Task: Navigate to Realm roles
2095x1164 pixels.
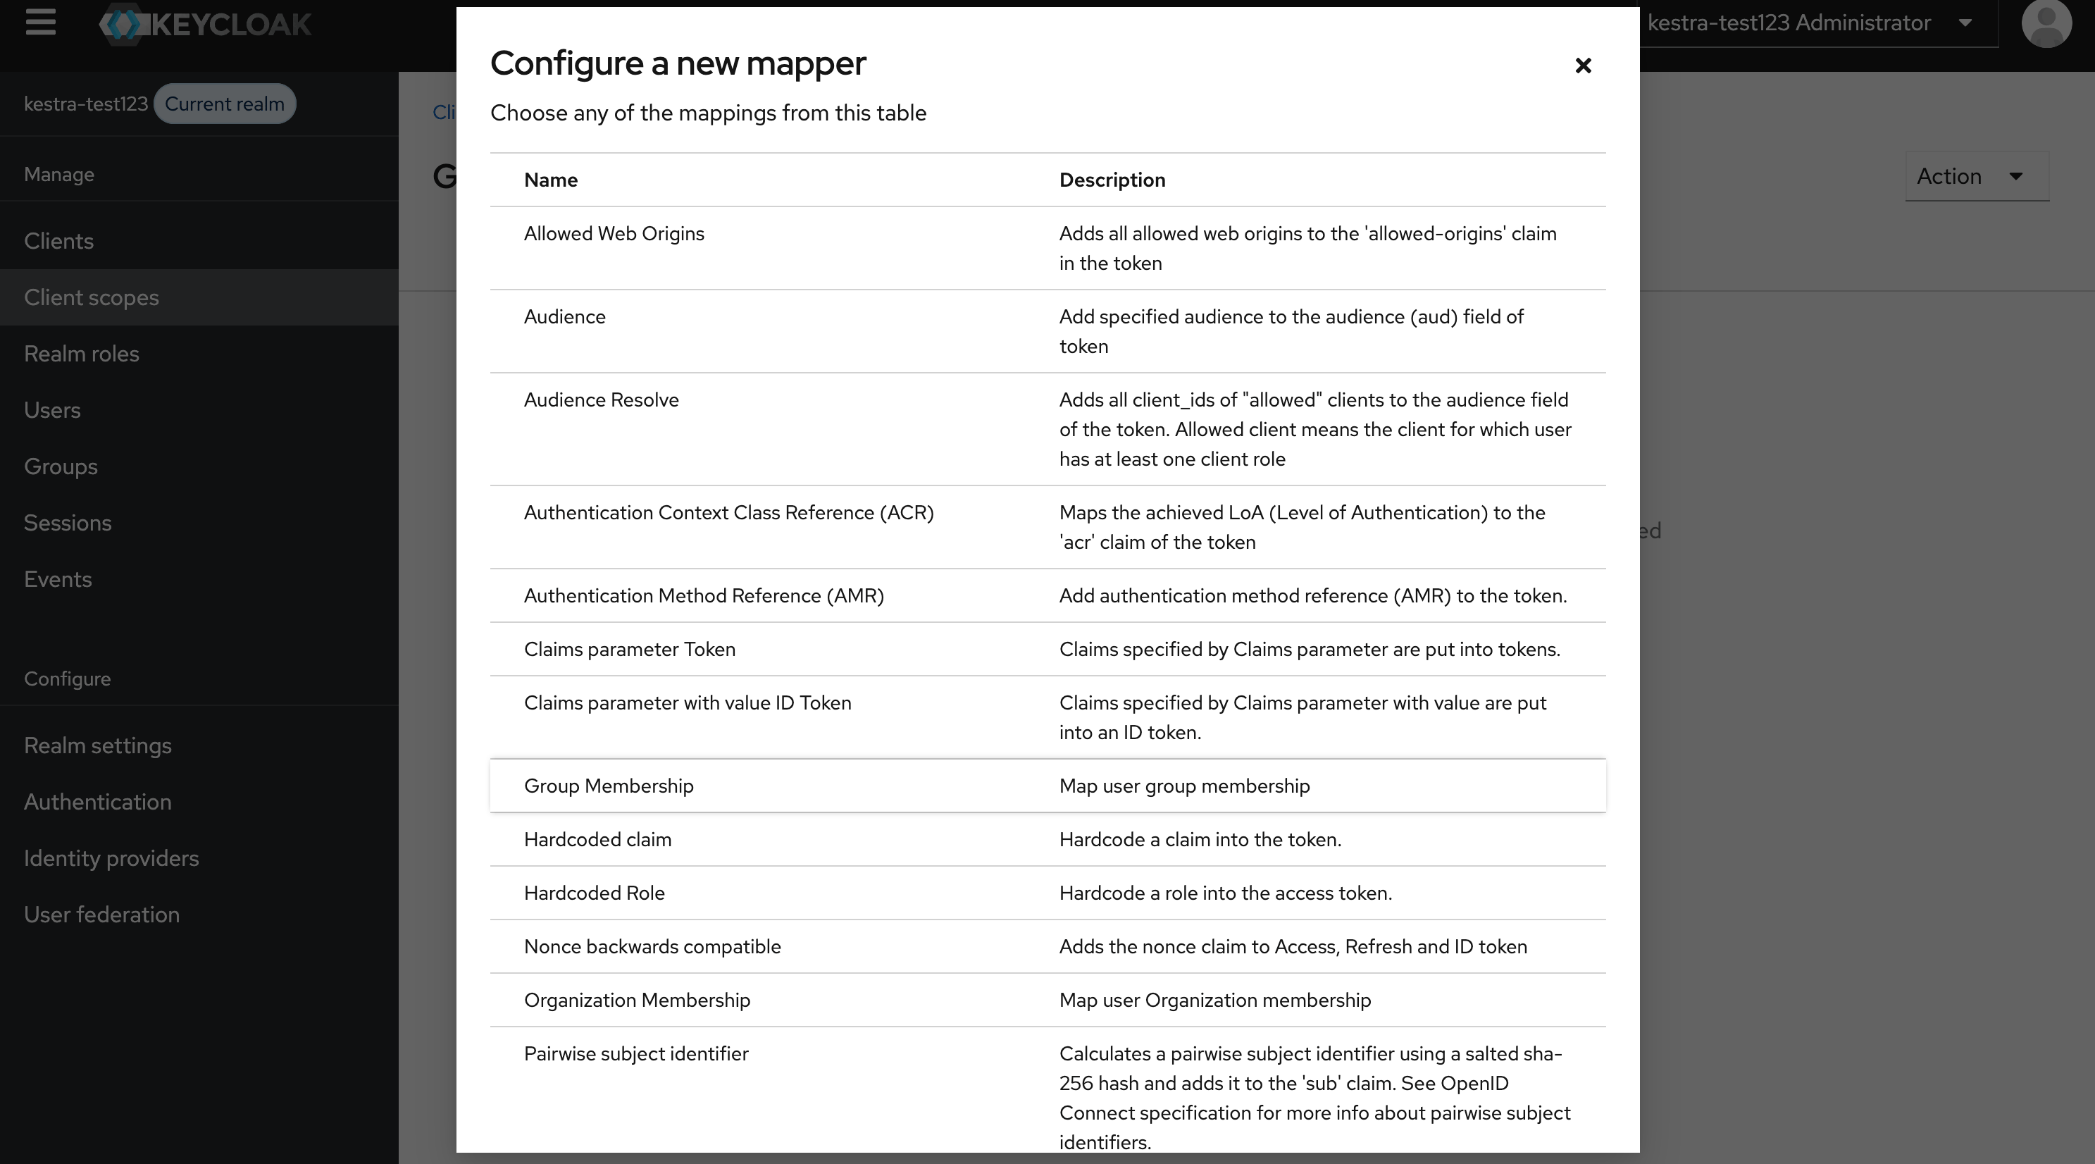Action: click(81, 353)
